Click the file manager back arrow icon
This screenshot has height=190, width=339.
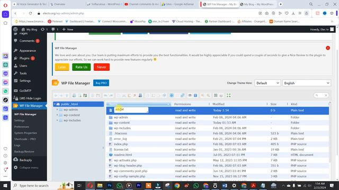click(56, 95)
